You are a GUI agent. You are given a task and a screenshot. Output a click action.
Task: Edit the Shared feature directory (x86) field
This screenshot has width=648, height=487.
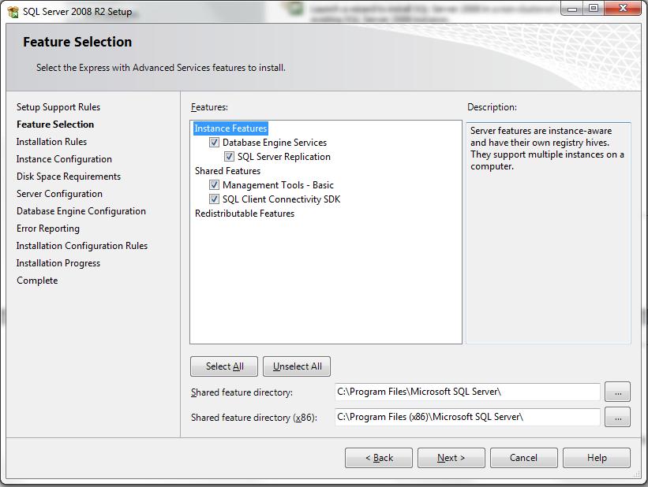point(467,417)
